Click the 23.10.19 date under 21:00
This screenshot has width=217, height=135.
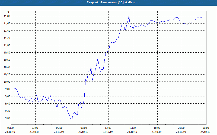(181, 132)
